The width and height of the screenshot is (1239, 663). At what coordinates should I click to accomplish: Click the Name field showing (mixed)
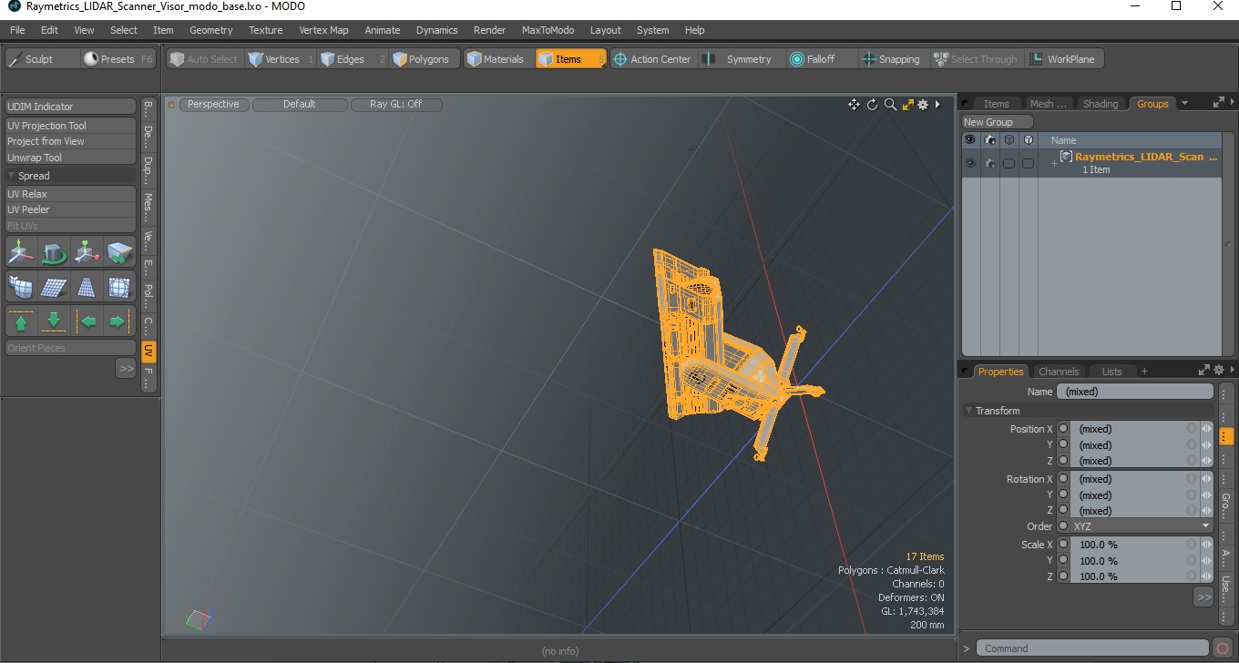coord(1135,392)
